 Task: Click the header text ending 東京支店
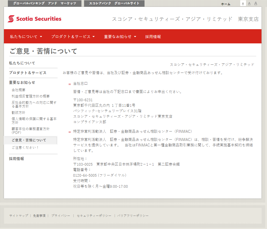click(185, 19)
